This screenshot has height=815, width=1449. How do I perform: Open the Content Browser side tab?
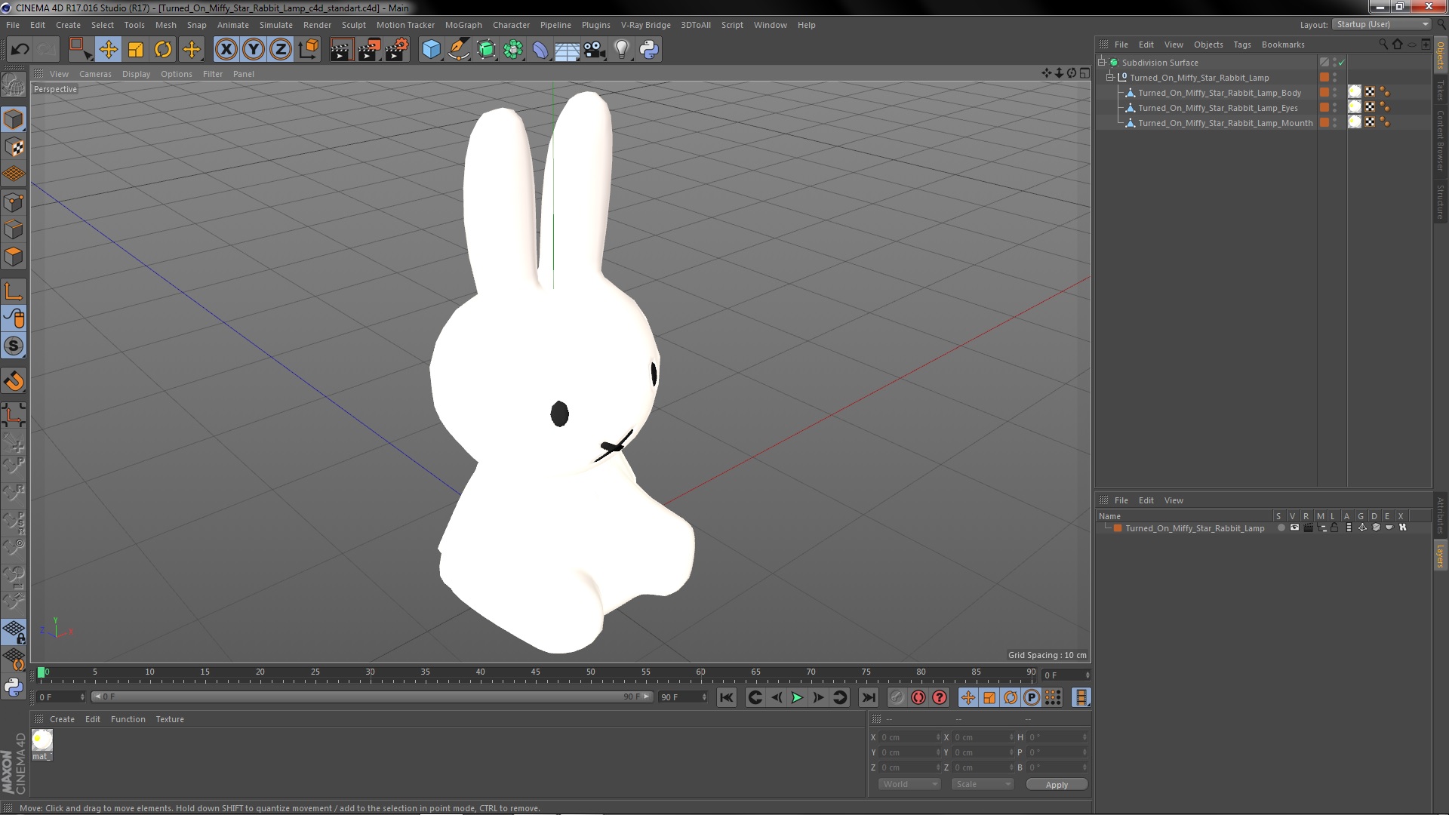(x=1440, y=140)
